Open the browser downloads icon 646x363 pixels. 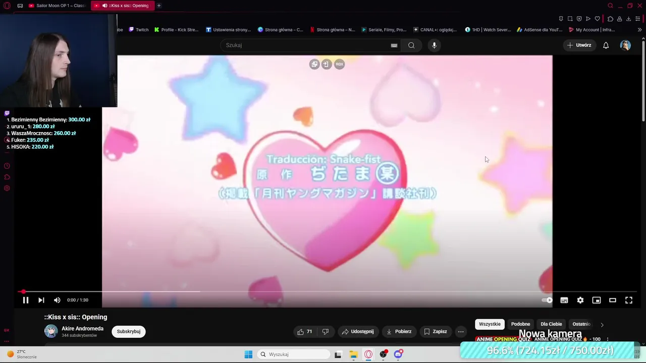pos(628,19)
